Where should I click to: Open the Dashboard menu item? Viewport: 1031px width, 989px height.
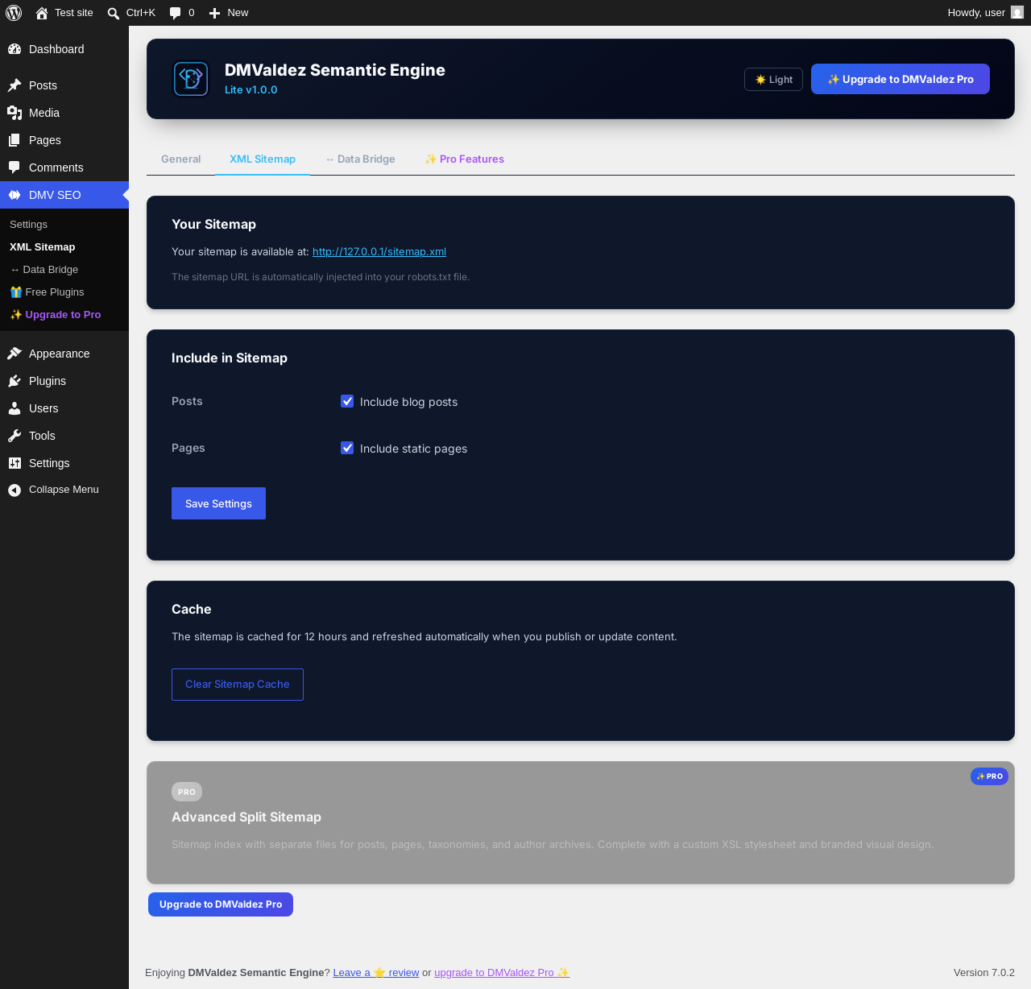(64, 49)
